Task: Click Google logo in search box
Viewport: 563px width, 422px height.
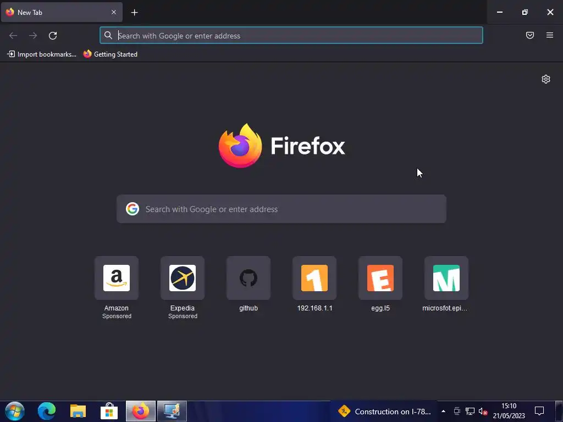Action: 133,209
